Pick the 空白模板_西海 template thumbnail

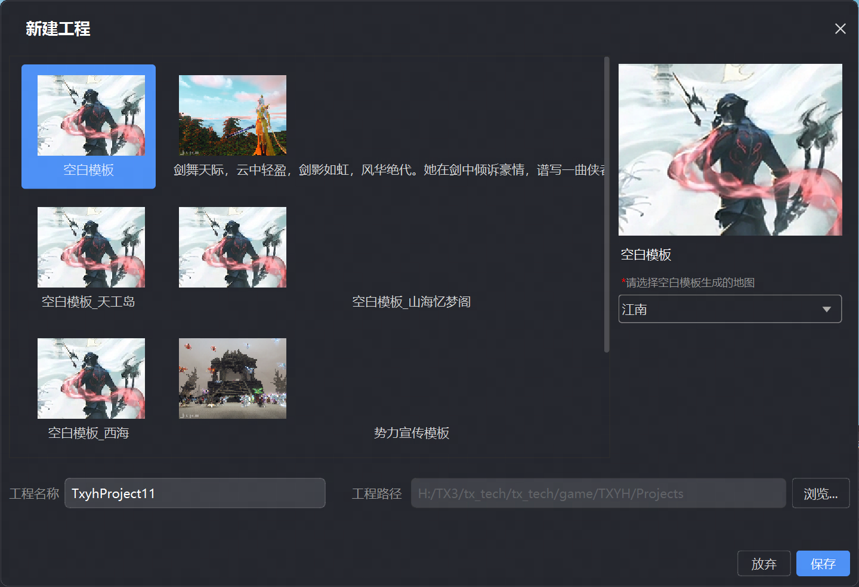point(91,378)
